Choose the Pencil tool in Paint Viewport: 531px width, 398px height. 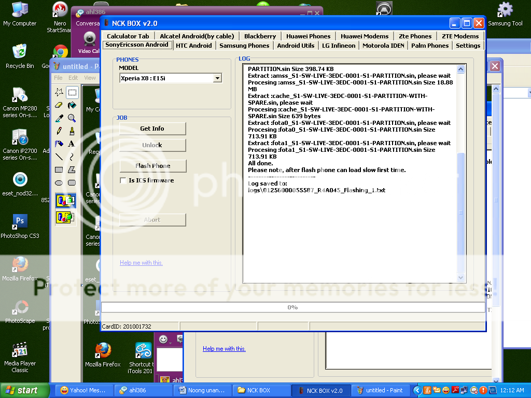[59, 131]
